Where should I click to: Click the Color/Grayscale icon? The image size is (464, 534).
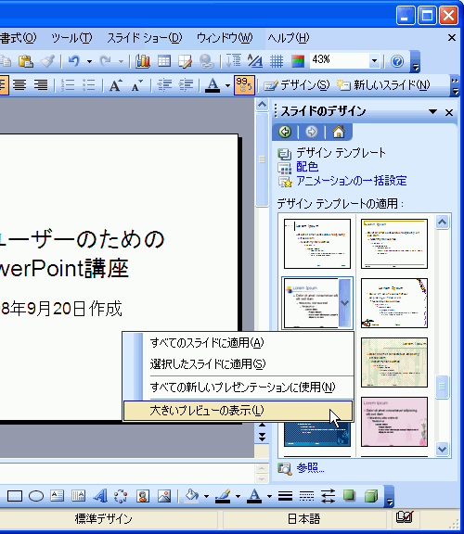click(x=298, y=61)
